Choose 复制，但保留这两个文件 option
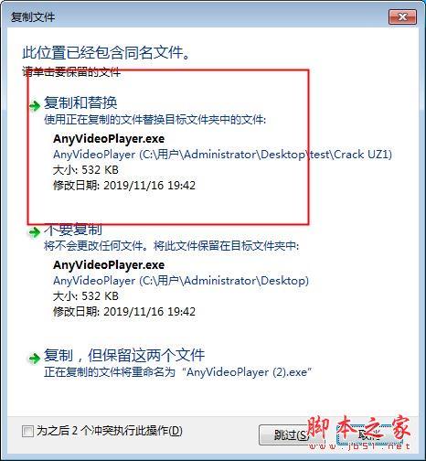The height and width of the screenshot is (461, 426). (124, 355)
